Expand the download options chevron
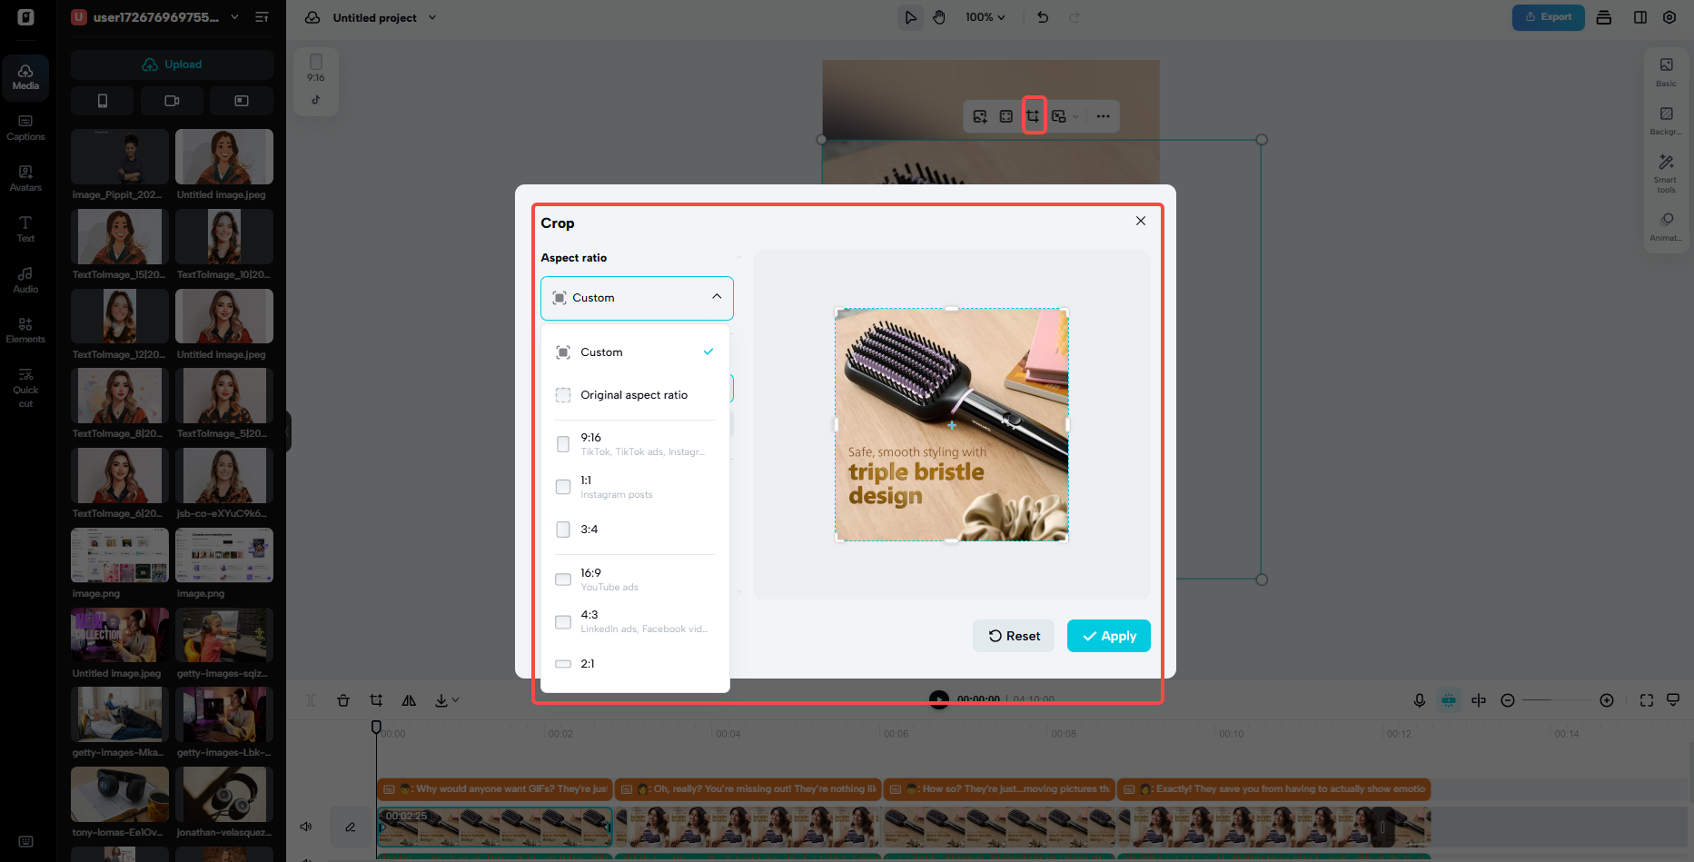 (x=457, y=700)
